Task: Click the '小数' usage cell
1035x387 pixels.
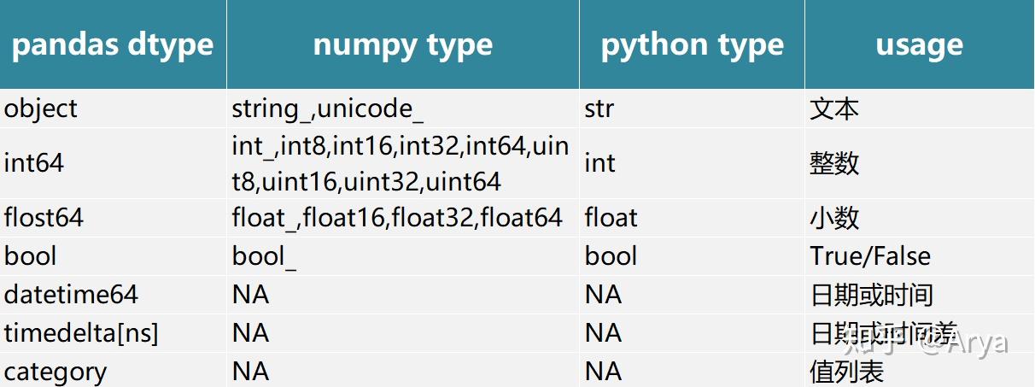Action: [x=920, y=218]
